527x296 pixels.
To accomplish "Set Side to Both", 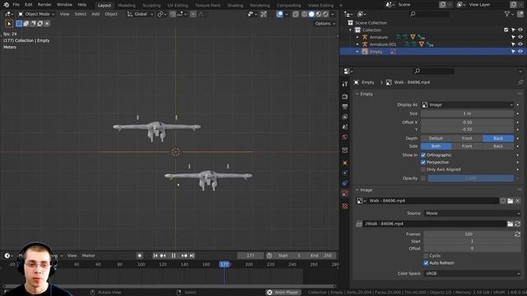I will coord(436,146).
